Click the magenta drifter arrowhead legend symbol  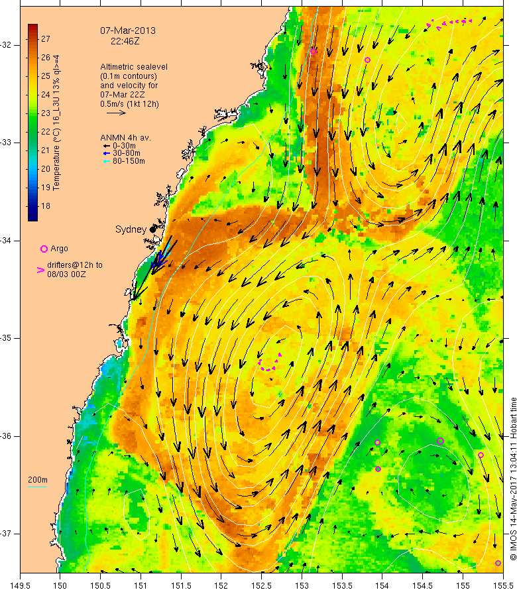40,270
